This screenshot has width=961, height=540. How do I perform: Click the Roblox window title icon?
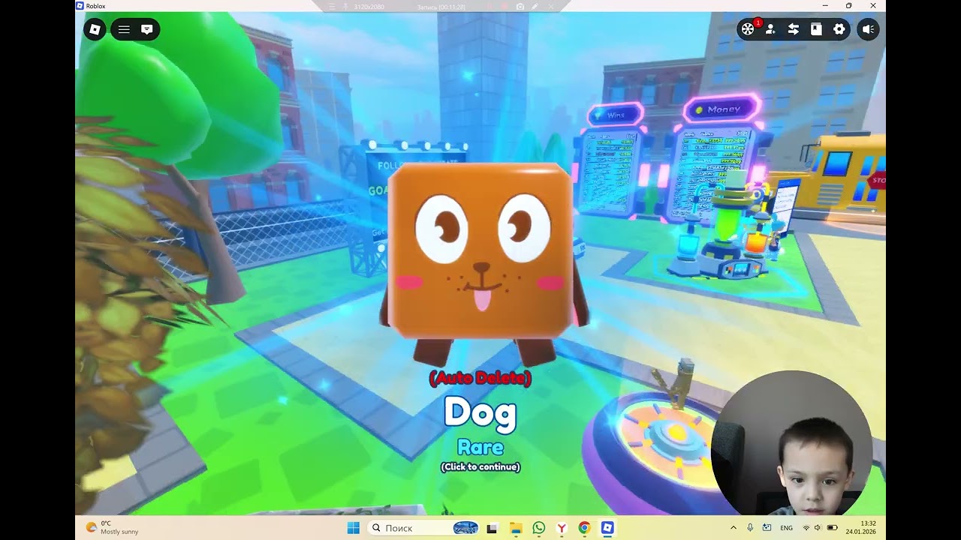(80, 5)
